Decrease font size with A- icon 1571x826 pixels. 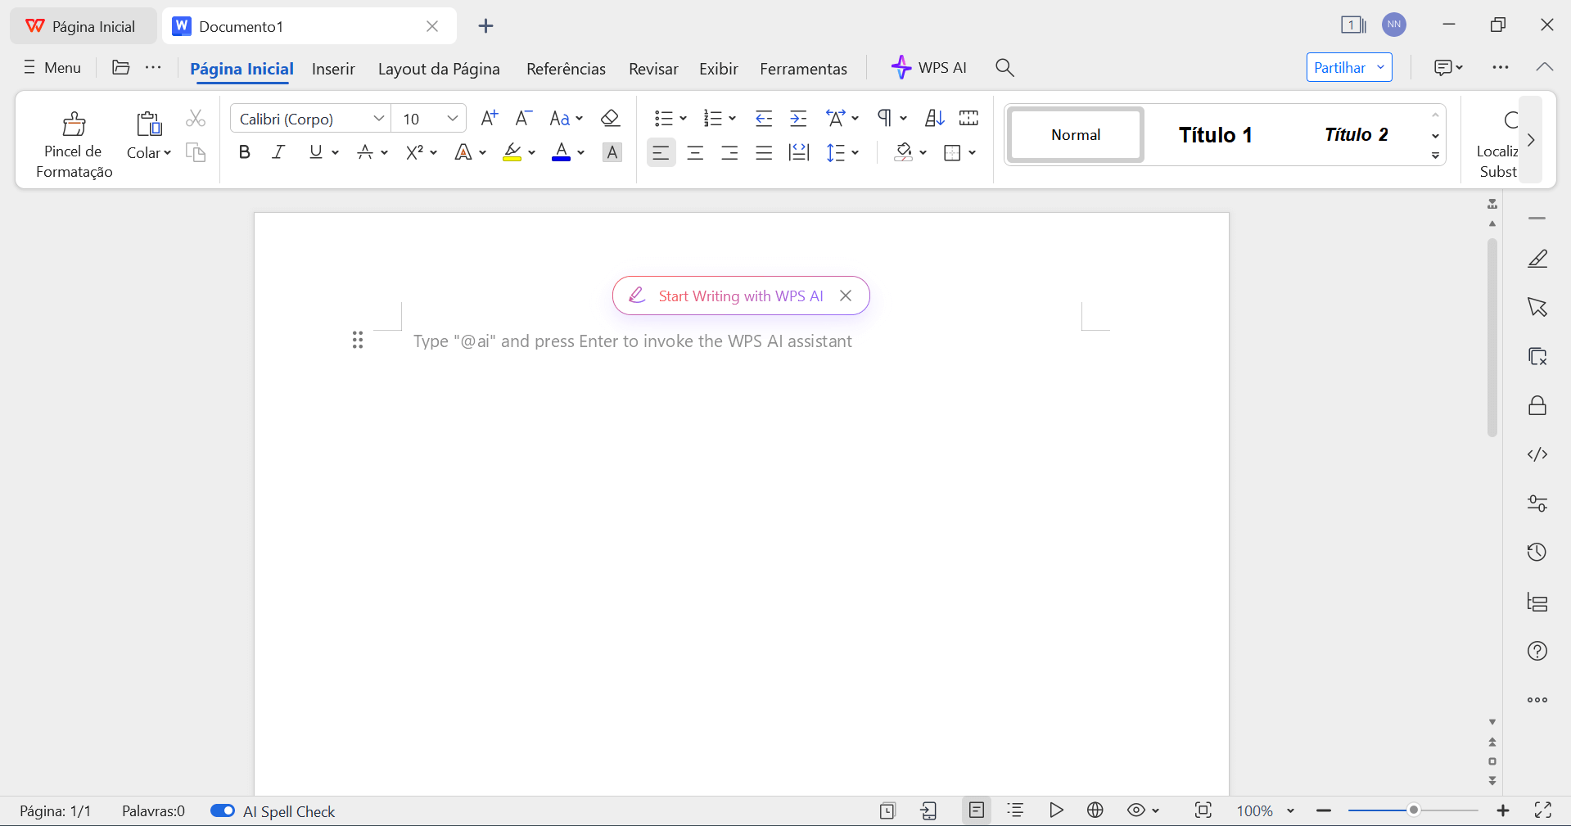point(524,119)
